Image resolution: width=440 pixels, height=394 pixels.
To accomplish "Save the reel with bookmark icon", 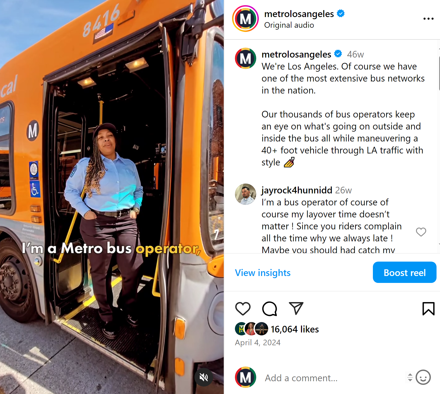I will click(429, 309).
